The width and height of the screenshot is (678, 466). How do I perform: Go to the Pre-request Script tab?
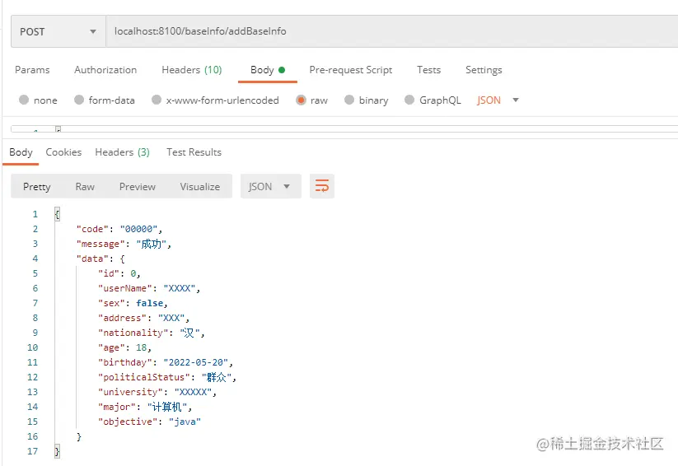[350, 70]
